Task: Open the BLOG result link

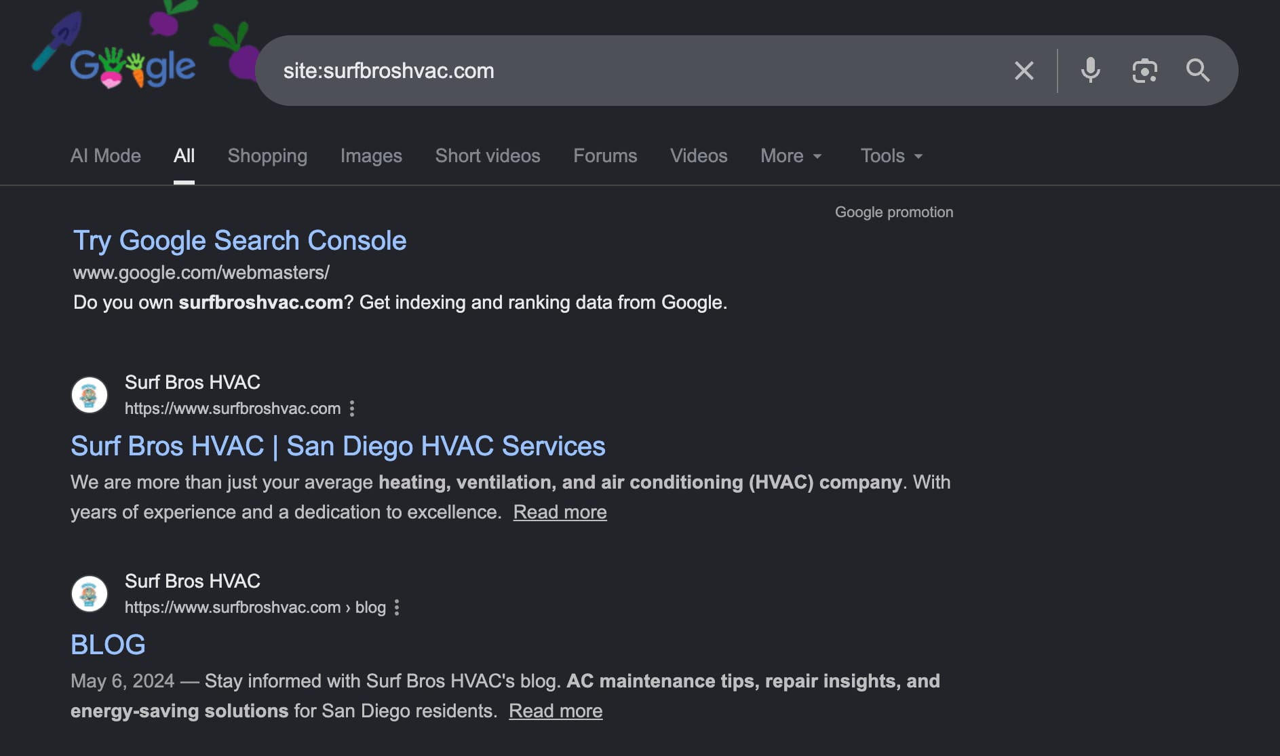Action: coord(108,645)
